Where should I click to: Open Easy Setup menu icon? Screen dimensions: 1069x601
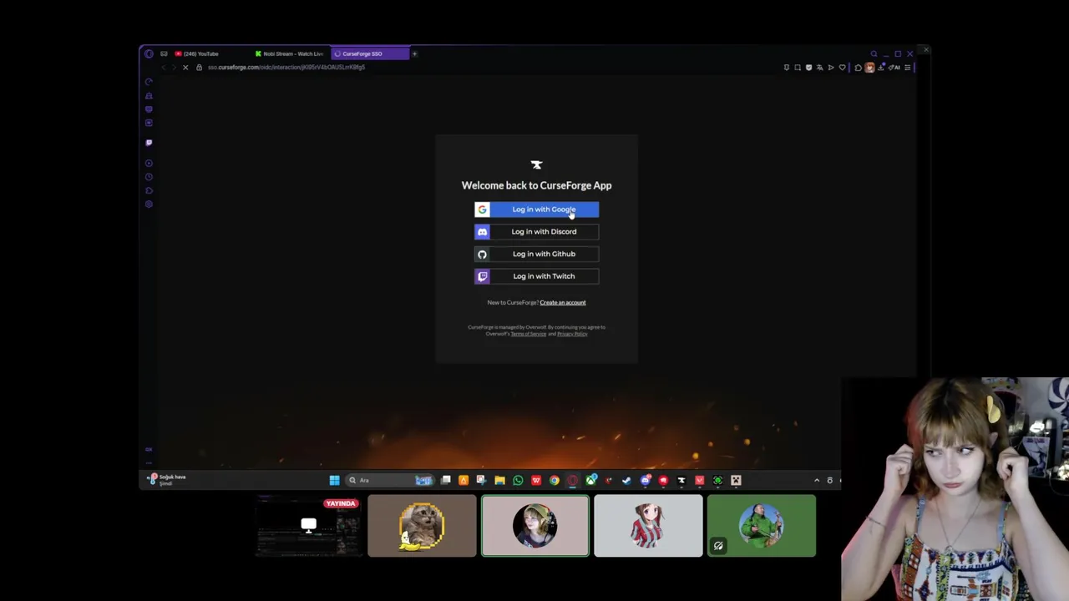[907, 68]
